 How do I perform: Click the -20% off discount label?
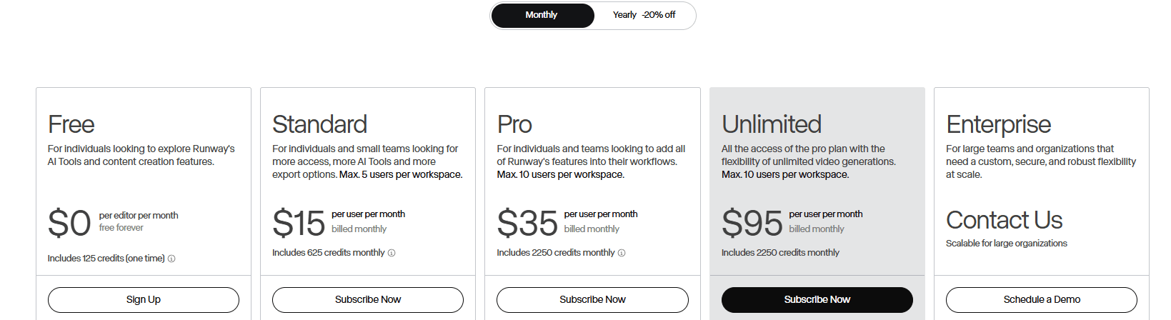click(x=659, y=15)
